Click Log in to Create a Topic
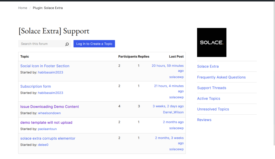The height and width of the screenshot is (159, 275). pos(94,44)
